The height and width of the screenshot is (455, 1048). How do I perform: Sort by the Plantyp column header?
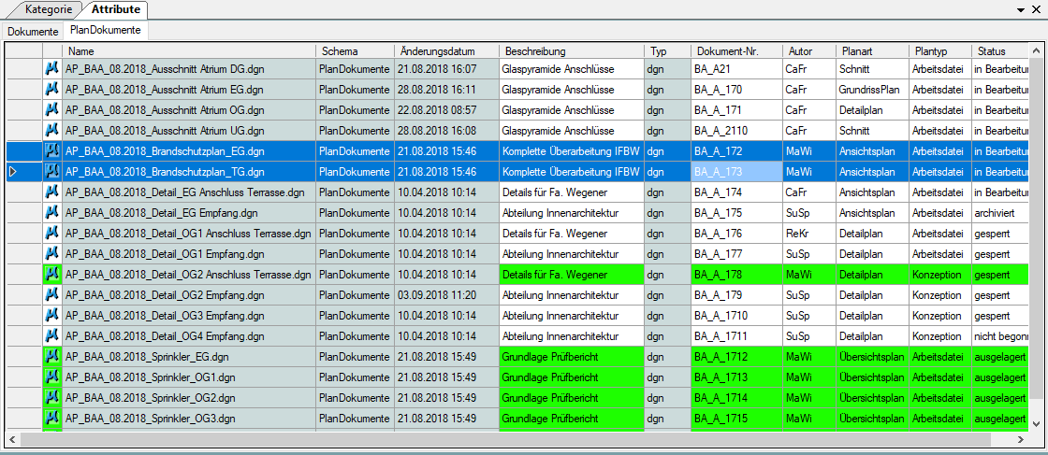939,51
